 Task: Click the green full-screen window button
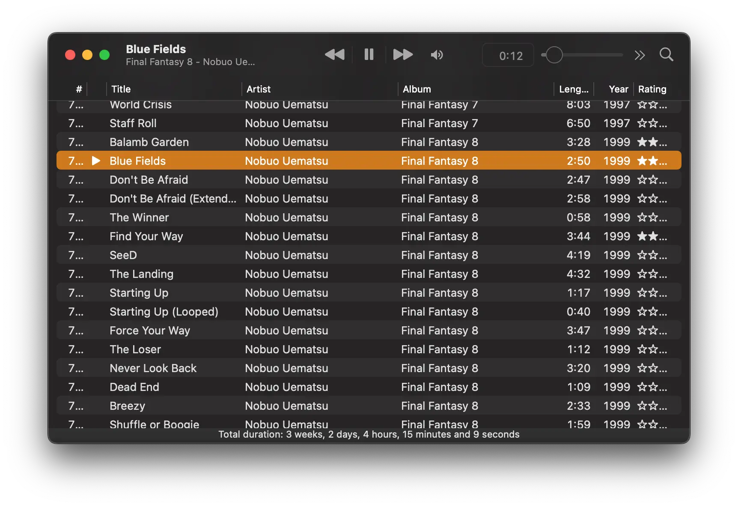[104, 55]
